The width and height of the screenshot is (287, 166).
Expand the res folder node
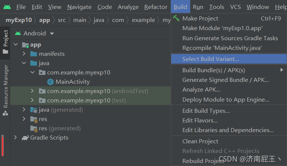tap(24, 119)
